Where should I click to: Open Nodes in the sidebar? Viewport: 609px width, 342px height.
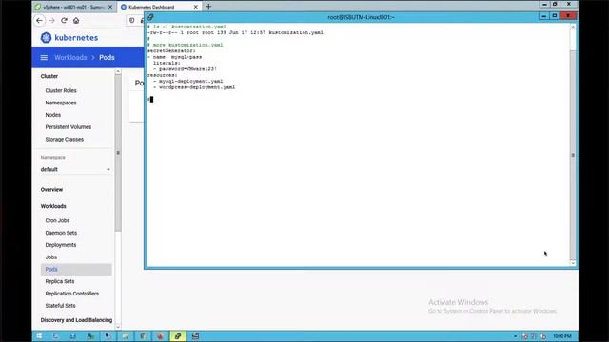tap(53, 115)
